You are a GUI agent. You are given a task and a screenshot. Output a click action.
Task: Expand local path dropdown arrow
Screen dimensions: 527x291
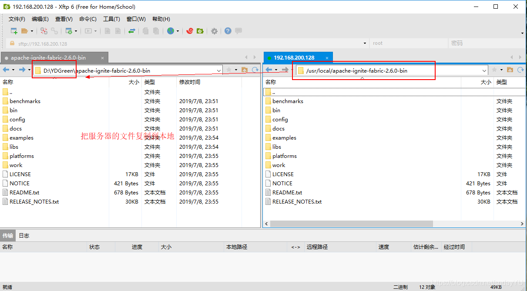(x=218, y=70)
